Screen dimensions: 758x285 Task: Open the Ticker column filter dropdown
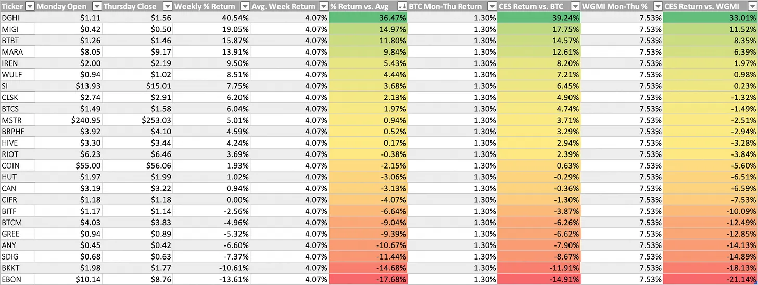[30, 6]
